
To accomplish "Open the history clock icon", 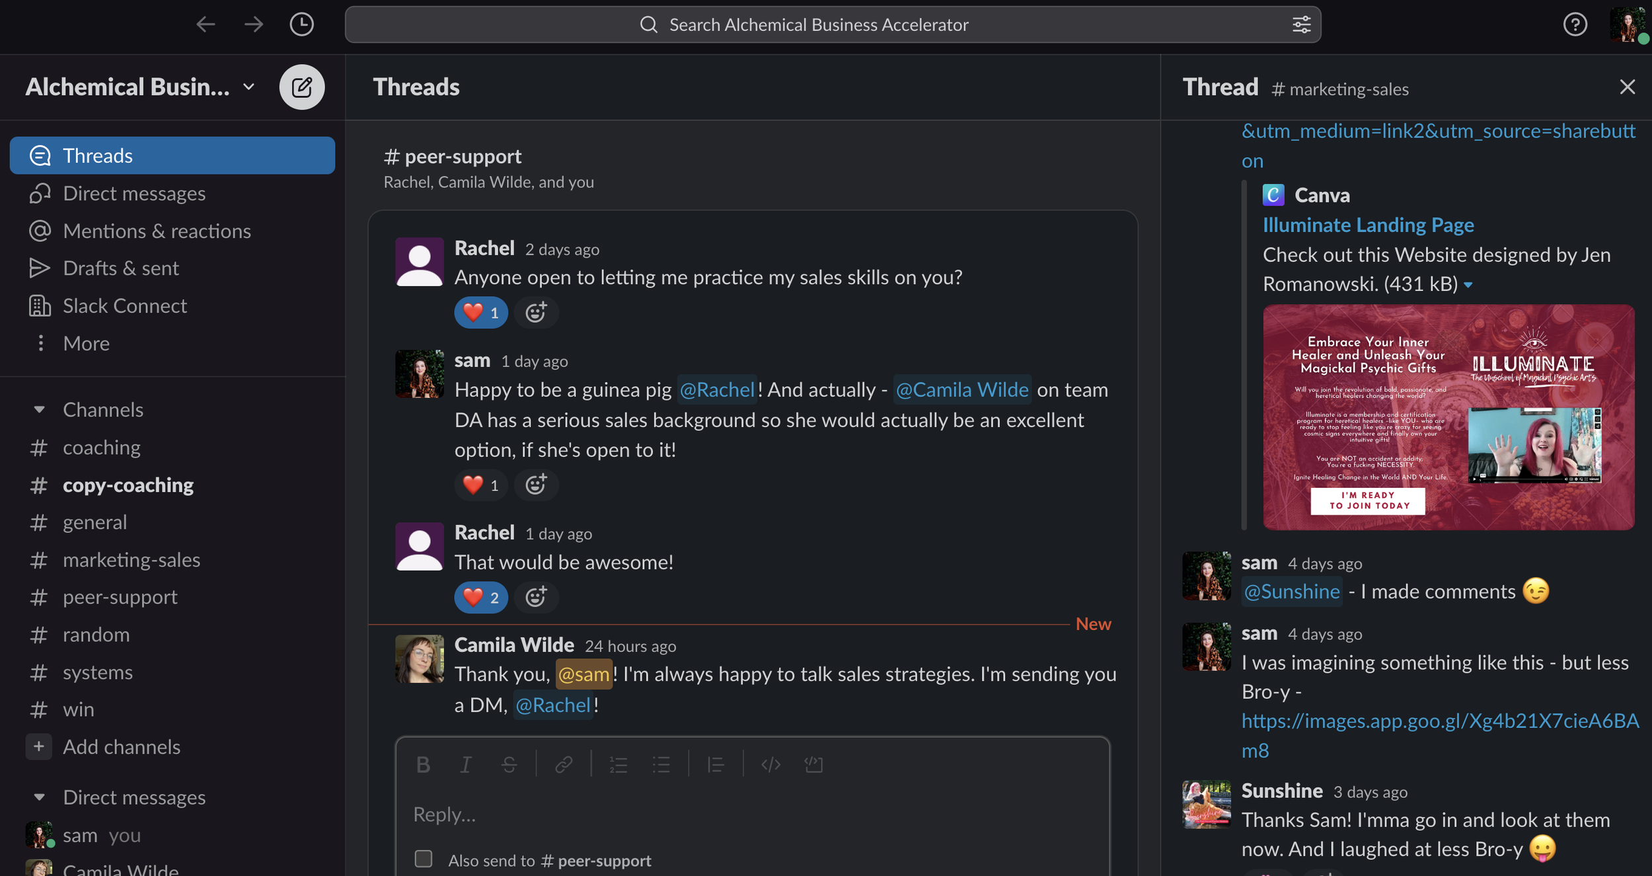I will click(x=301, y=24).
